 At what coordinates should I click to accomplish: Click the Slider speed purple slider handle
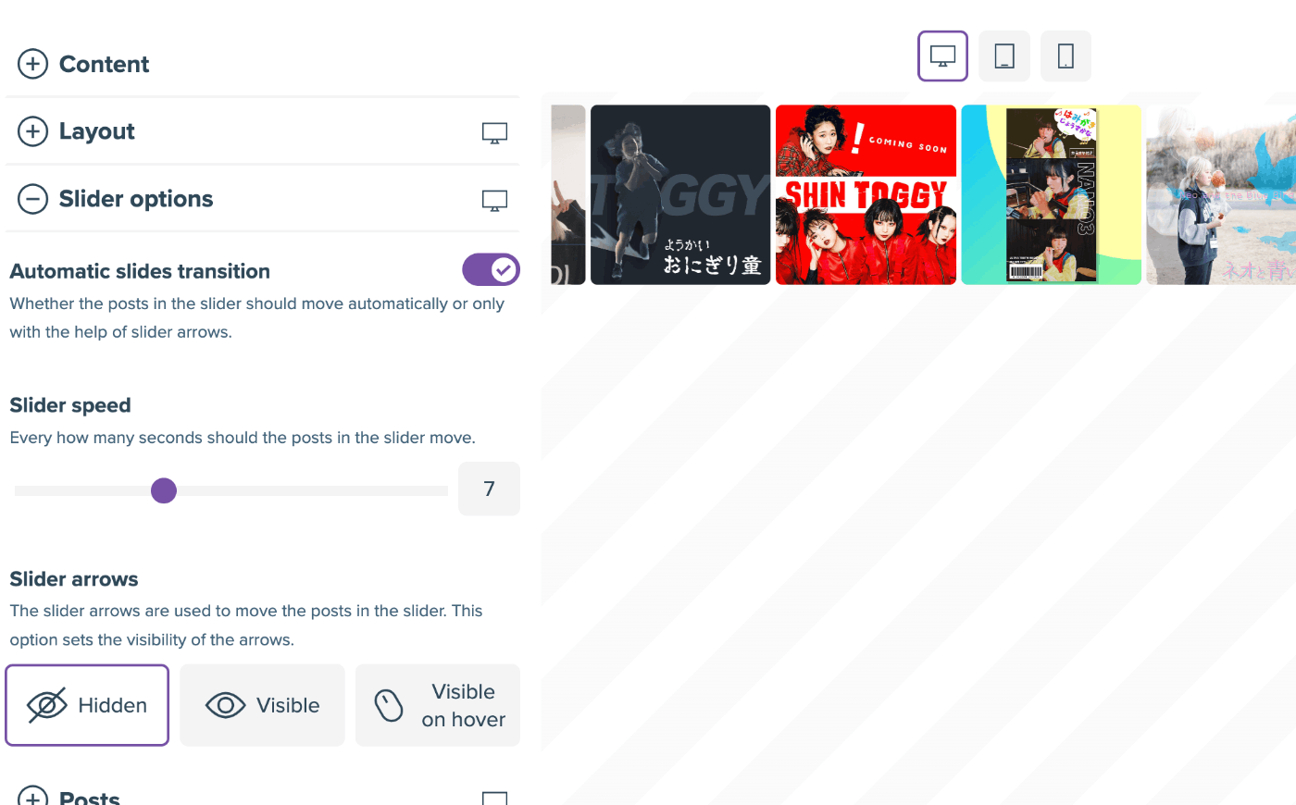(x=164, y=490)
